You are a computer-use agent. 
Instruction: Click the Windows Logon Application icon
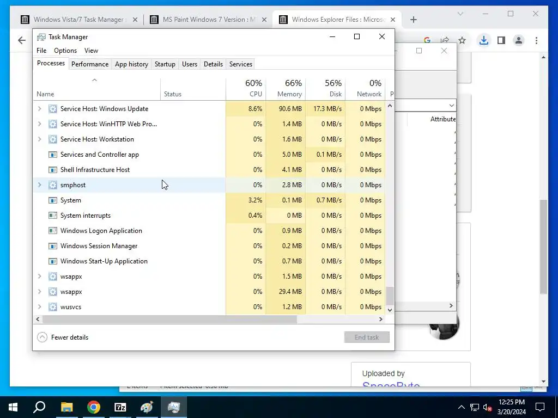pos(53,231)
